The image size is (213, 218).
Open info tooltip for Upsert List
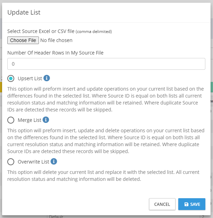click(x=47, y=78)
